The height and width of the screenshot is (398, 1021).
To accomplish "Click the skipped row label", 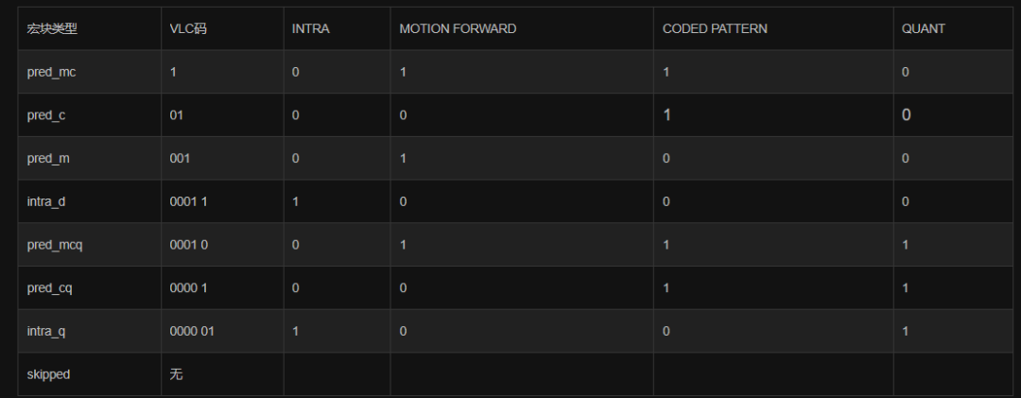I will 49,374.
